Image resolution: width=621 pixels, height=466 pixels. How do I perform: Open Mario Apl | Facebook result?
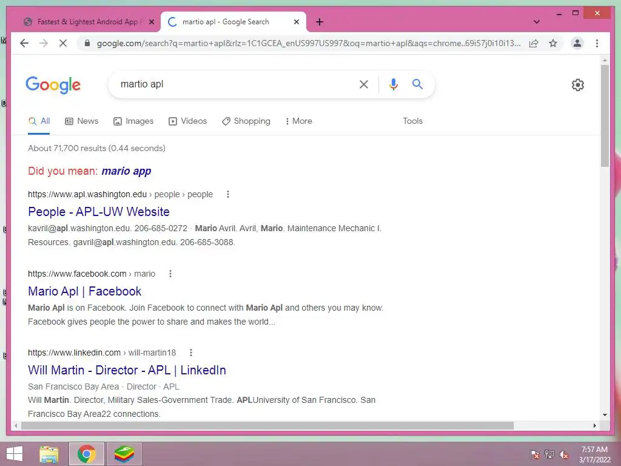tap(84, 292)
